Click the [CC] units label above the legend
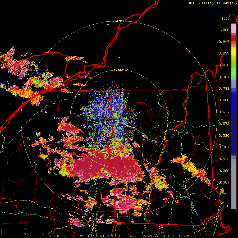This screenshot has width=238, height=238. click(226, 19)
